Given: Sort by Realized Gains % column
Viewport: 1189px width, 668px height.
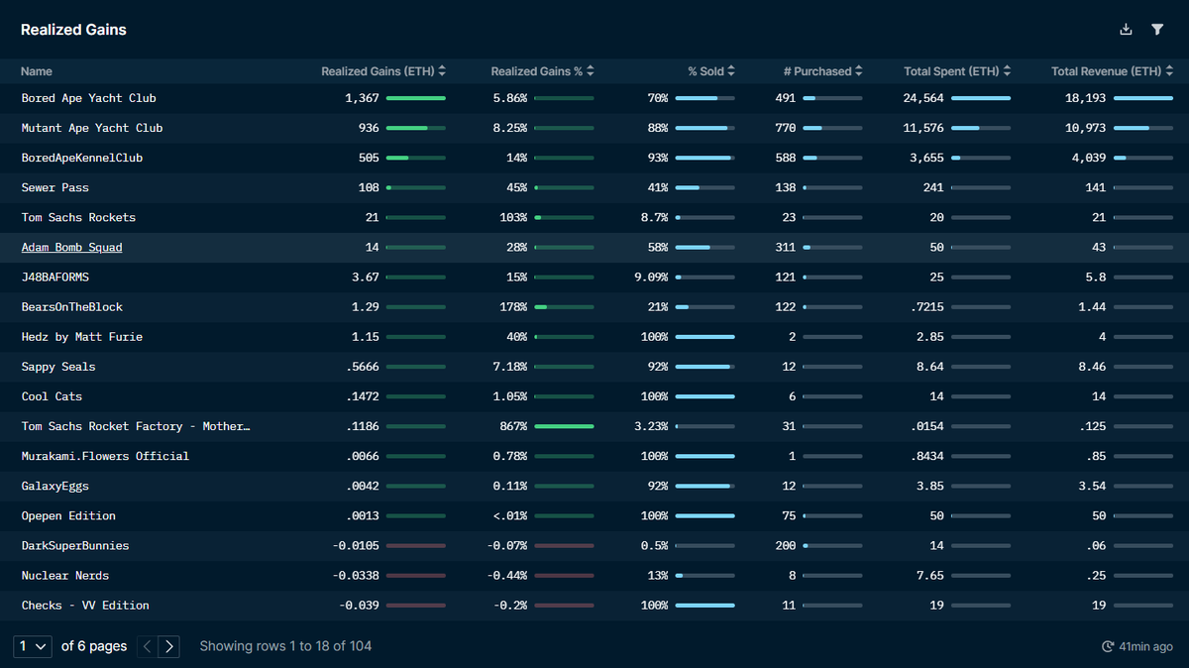Looking at the screenshot, I should tap(543, 71).
